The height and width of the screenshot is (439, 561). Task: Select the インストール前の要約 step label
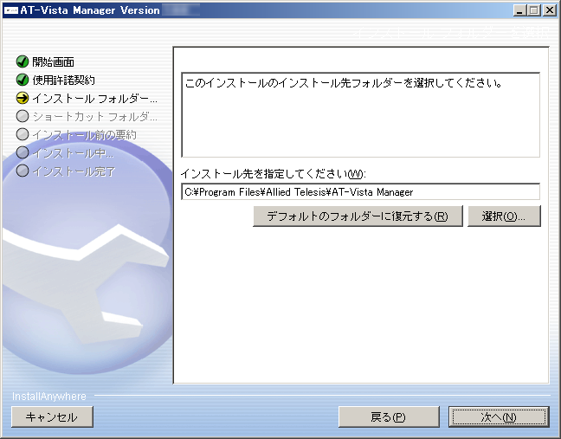coord(85,135)
